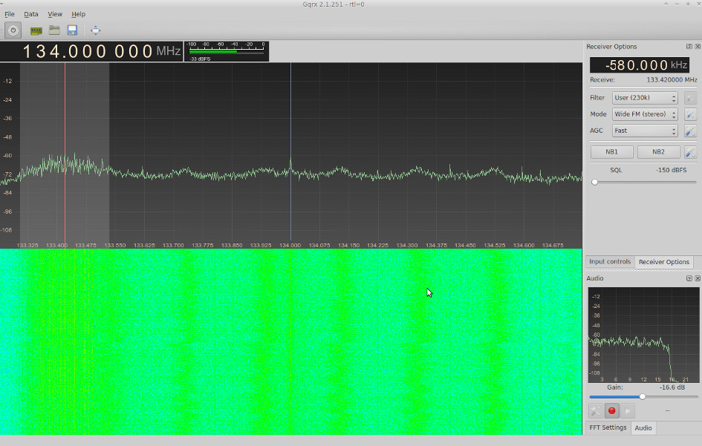The width and height of the screenshot is (702, 446).
Task: Open the Mode Wide FM dropdown
Action: pyautogui.click(x=644, y=114)
